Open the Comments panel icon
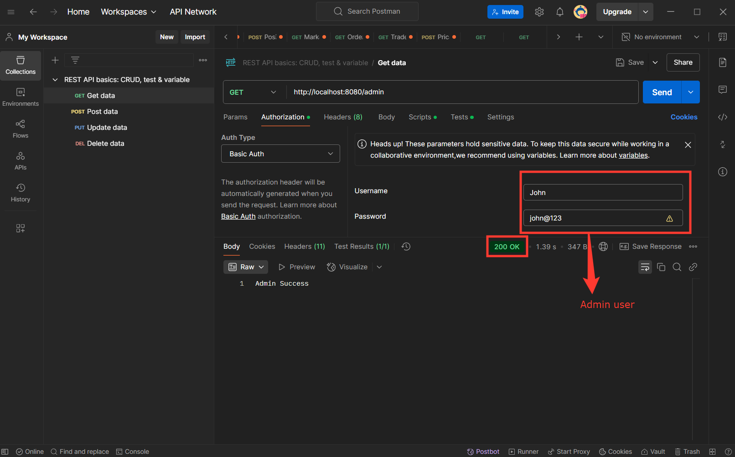 pos(723,90)
